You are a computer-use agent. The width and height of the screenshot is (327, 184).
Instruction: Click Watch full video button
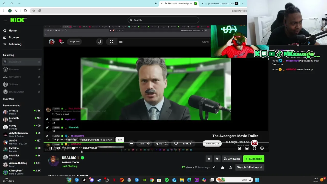[250, 167]
